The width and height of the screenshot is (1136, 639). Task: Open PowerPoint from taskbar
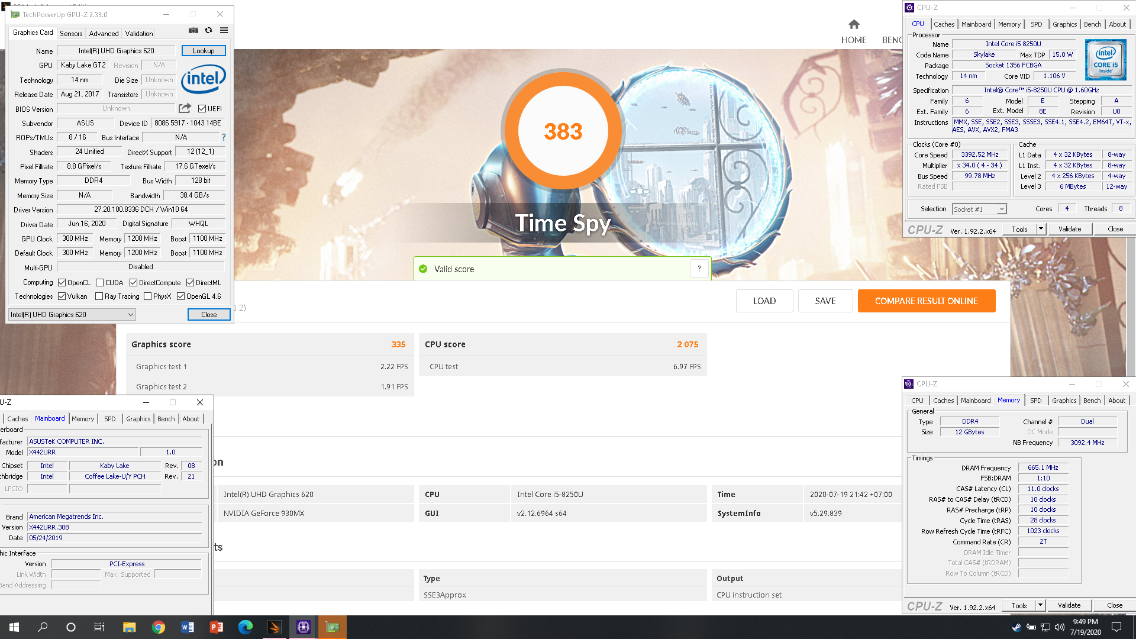coord(216,627)
